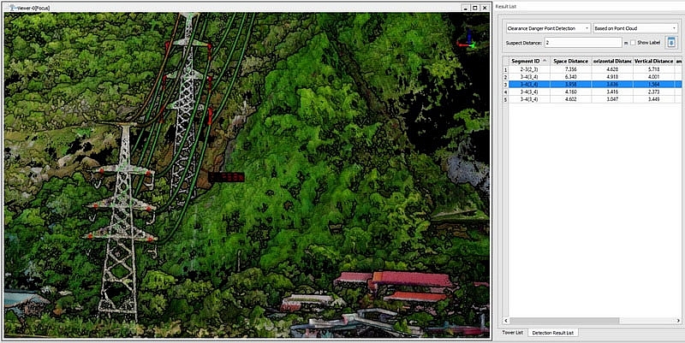Click the red danger point label in viewer
Image resolution: width=685 pixels, height=343 pixels.
point(226,177)
